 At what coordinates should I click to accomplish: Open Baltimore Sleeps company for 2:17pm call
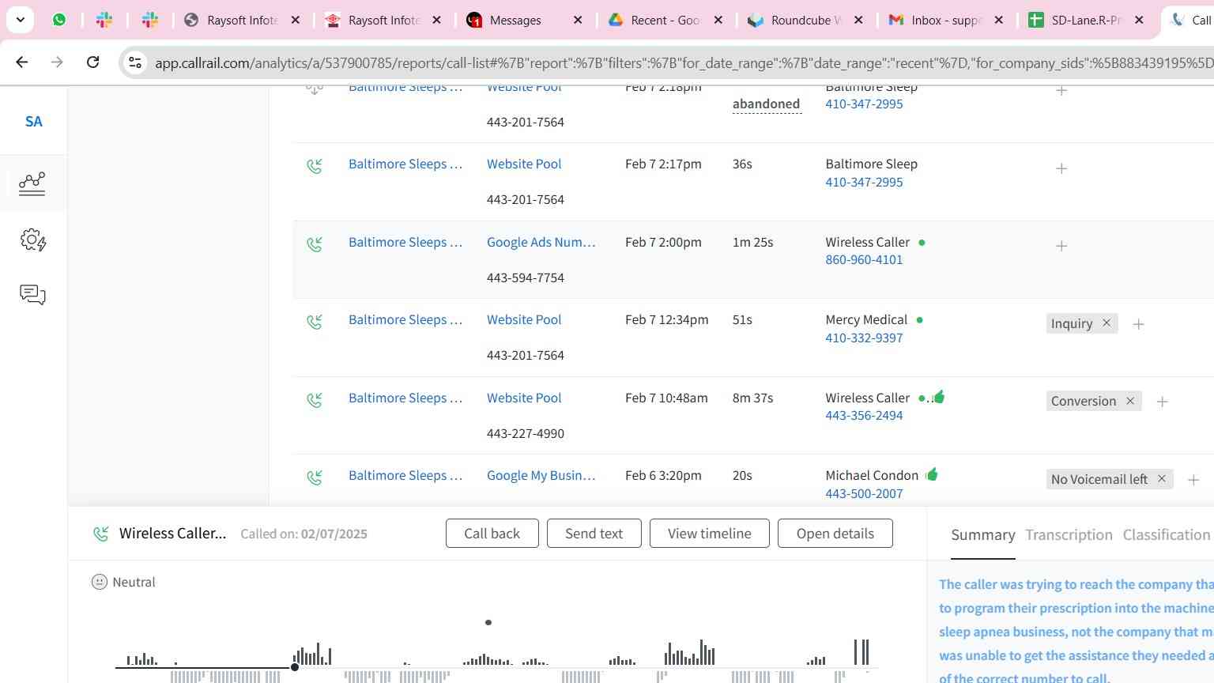405,164
